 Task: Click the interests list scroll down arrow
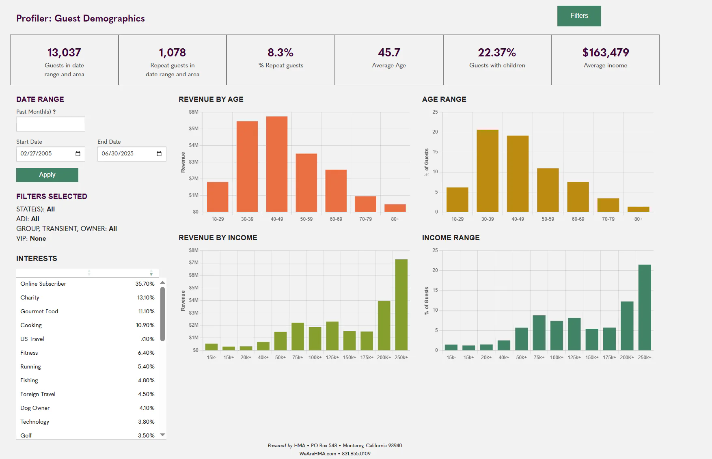coord(162,435)
